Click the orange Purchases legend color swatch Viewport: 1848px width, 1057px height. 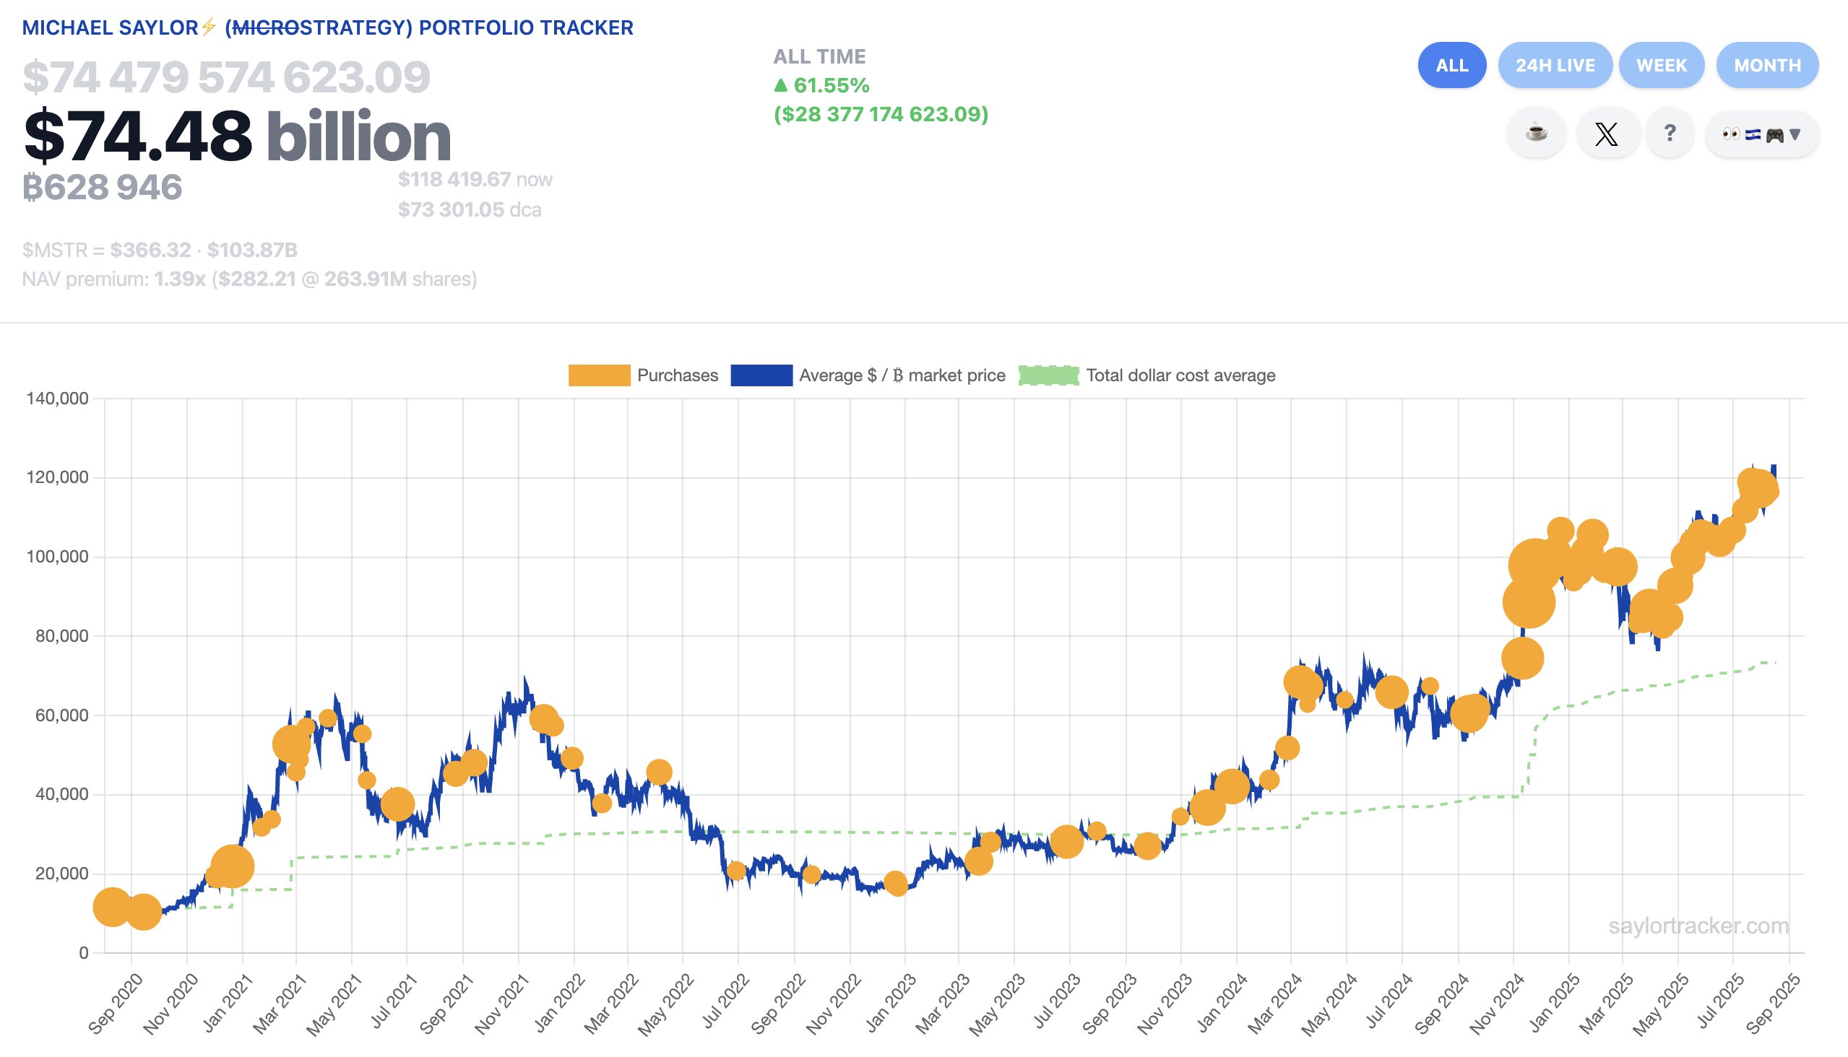(599, 375)
